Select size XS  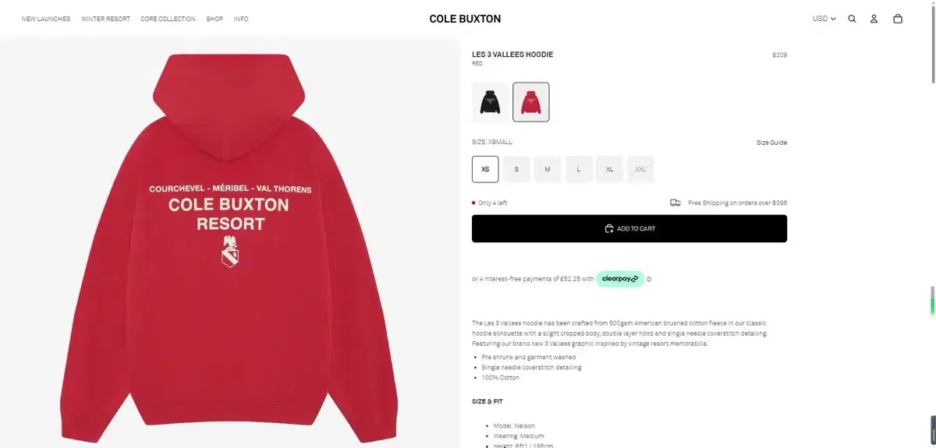click(485, 169)
